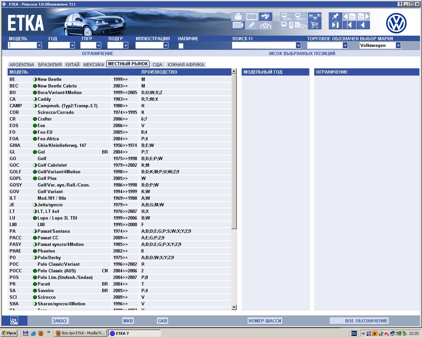Launch Internet Explorer from quick launch
422x338 pixels.
[33, 333]
